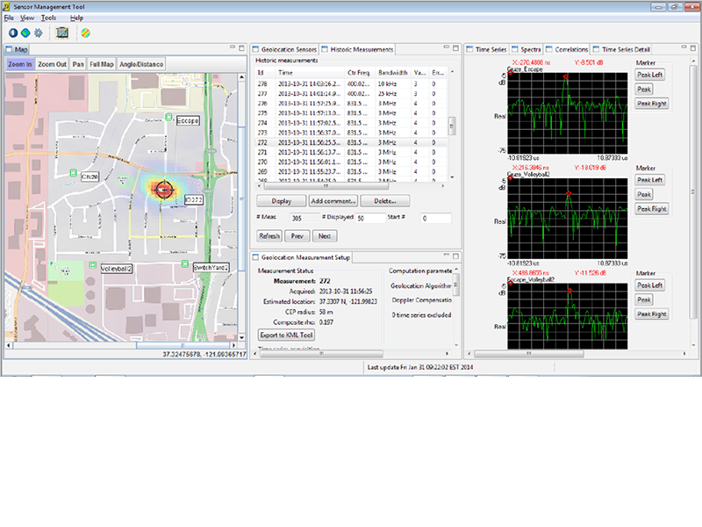Click the Volleyball2 sensor marker on map

coord(93,265)
